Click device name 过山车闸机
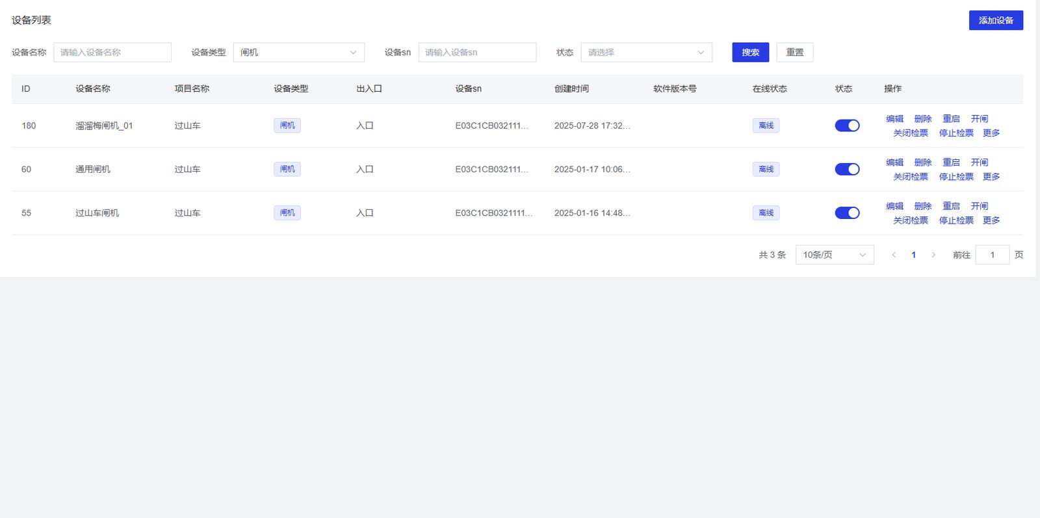 coord(97,213)
